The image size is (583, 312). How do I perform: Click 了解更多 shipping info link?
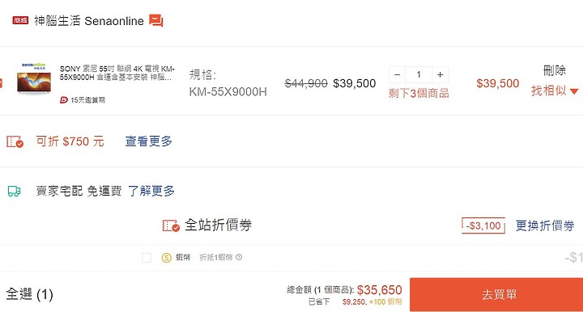[151, 191]
